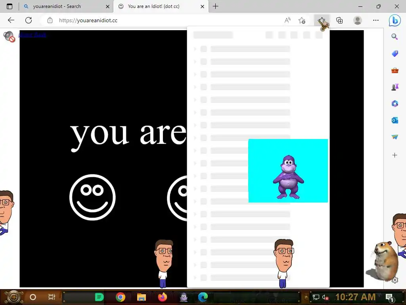Viewport: 406px width, 305px height.
Task: Add a sidebar app with plus
Action: (395, 155)
